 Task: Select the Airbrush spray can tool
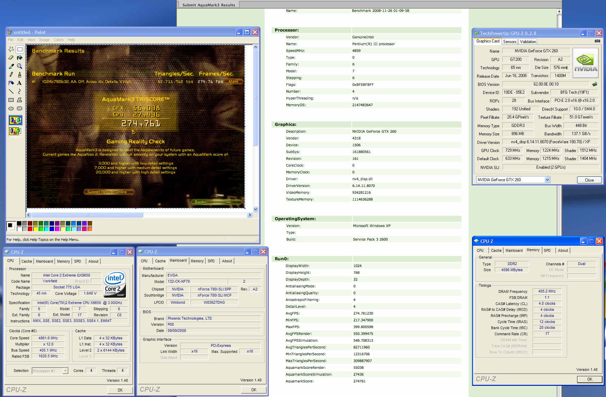[11, 83]
